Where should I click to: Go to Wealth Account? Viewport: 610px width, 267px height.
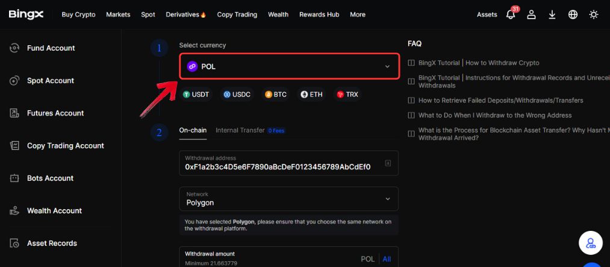[54, 211]
